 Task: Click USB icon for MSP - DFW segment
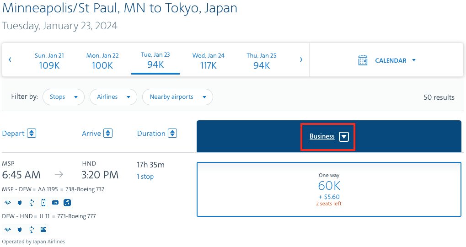pyautogui.click(x=32, y=203)
